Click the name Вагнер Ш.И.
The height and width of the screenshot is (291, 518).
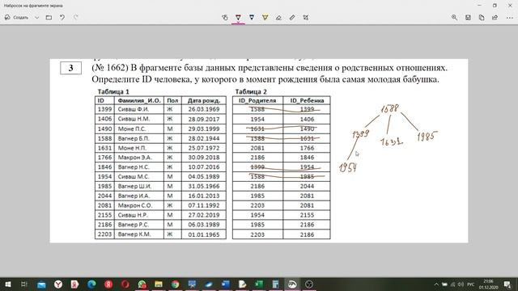pyautogui.click(x=134, y=186)
